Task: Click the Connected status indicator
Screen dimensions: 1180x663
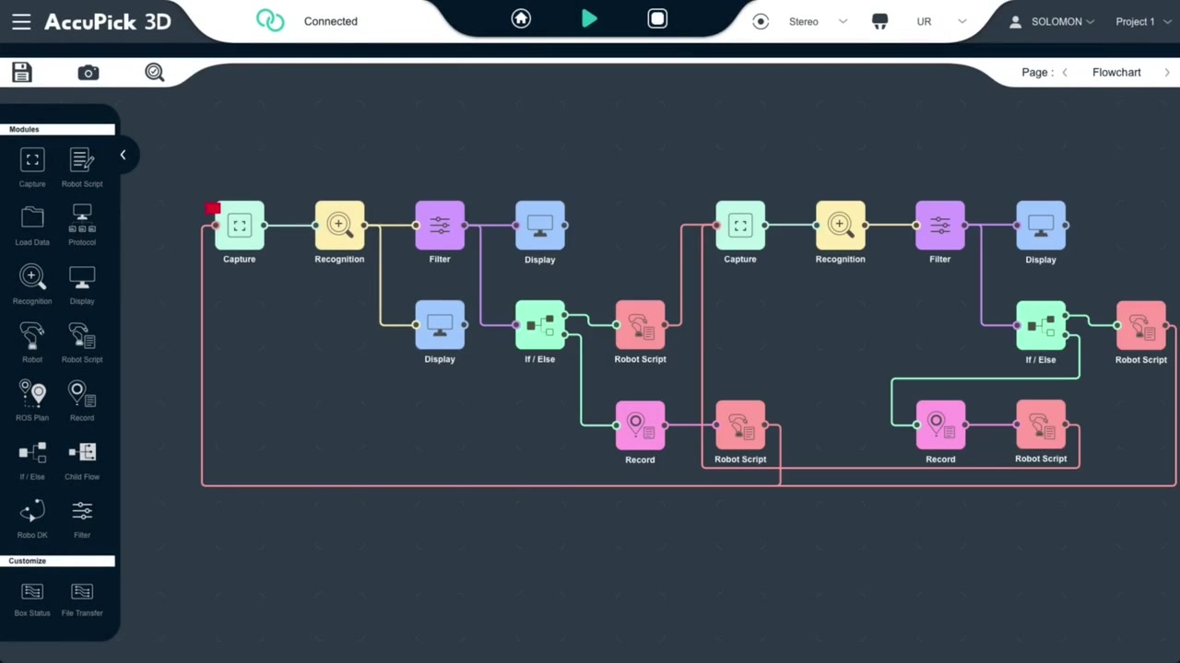Action: pos(307,20)
